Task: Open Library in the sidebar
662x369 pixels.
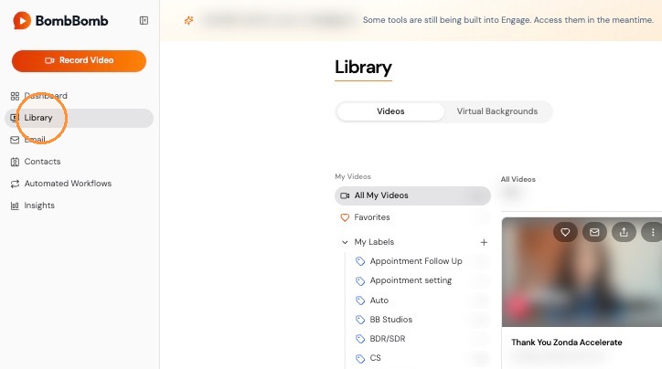Action: pos(79,118)
